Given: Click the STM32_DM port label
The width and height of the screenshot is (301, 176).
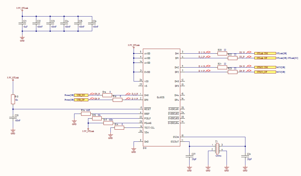Looking at the screenshot, I should [265, 67].
